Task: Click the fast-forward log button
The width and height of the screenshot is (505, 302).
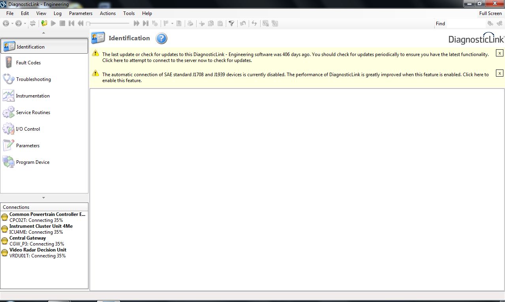Action: (x=137, y=23)
